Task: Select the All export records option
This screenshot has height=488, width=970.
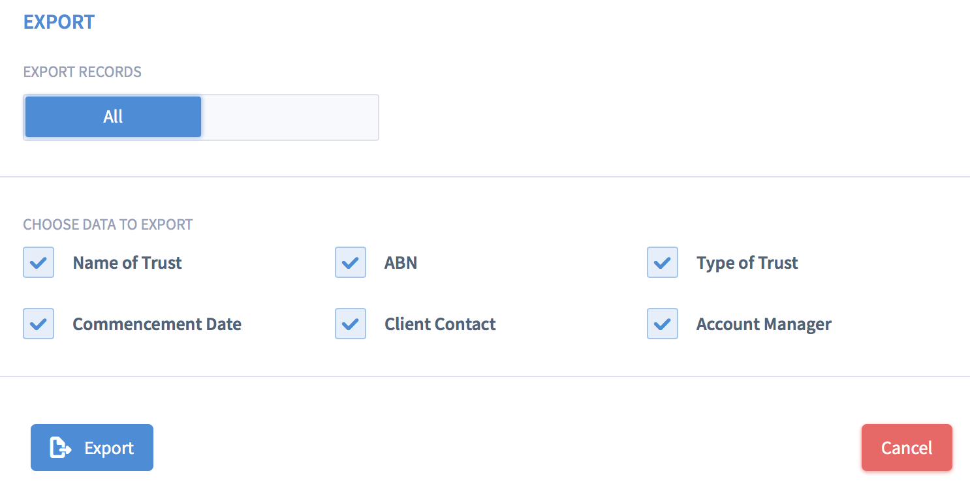Action: click(x=113, y=117)
